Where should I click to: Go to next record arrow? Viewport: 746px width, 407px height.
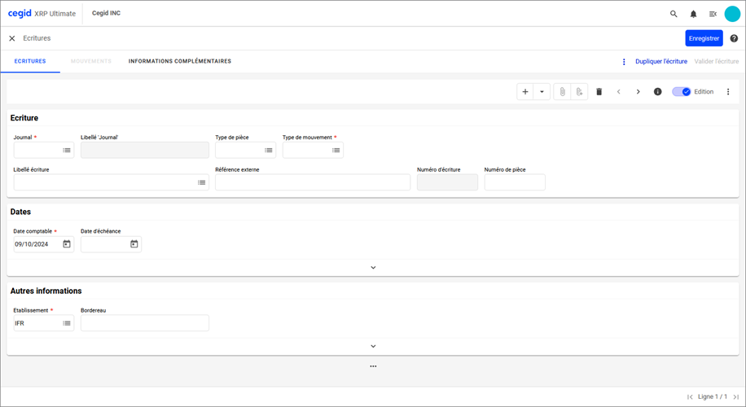coord(638,92)
